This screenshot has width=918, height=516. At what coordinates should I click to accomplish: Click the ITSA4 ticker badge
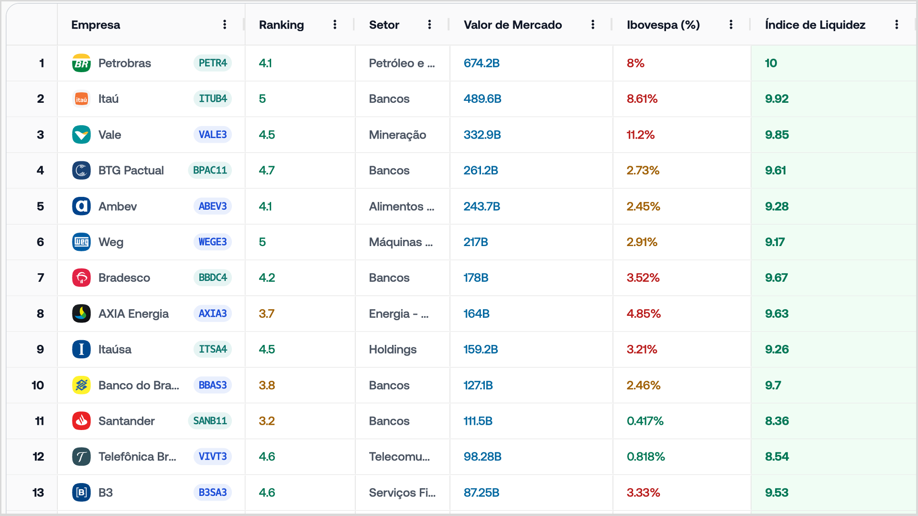pos(213,349)
